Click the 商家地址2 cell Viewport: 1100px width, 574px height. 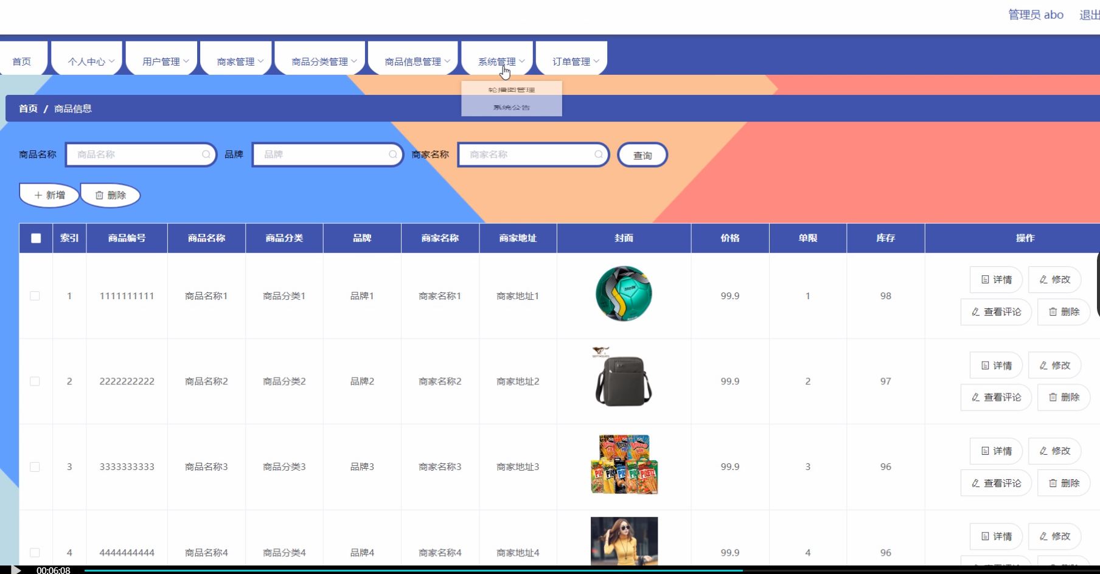tap(518, 381)
